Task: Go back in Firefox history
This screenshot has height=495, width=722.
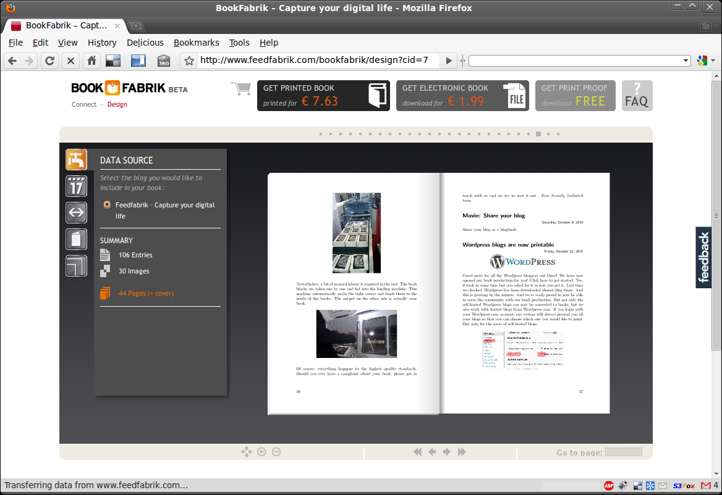Action: pos(12,60)
